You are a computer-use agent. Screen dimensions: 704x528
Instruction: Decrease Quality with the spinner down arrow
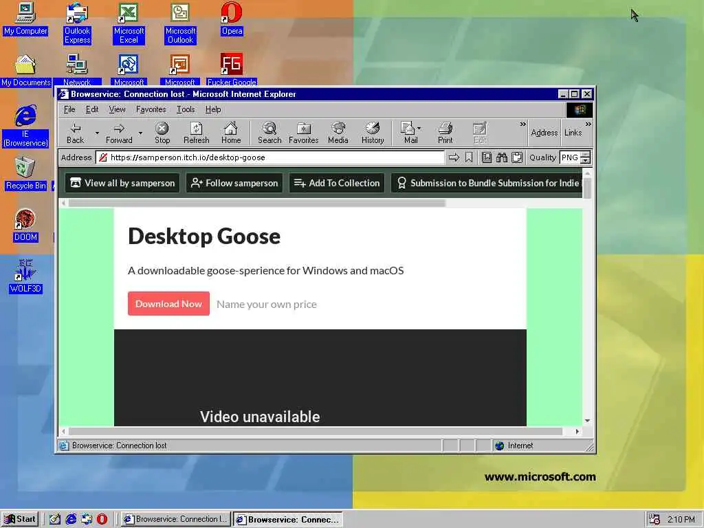point(585,161)
